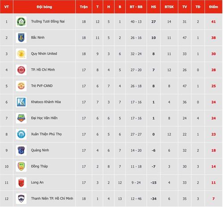Screen dimensions: 223x207
Task: Click the Xuân Thiện Phú Thọ logo
Action: tap(21, 134)
